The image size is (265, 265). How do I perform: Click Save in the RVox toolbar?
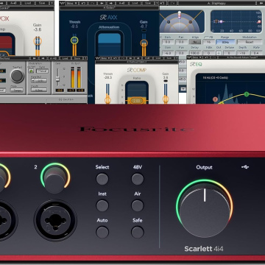click(42, 4)
